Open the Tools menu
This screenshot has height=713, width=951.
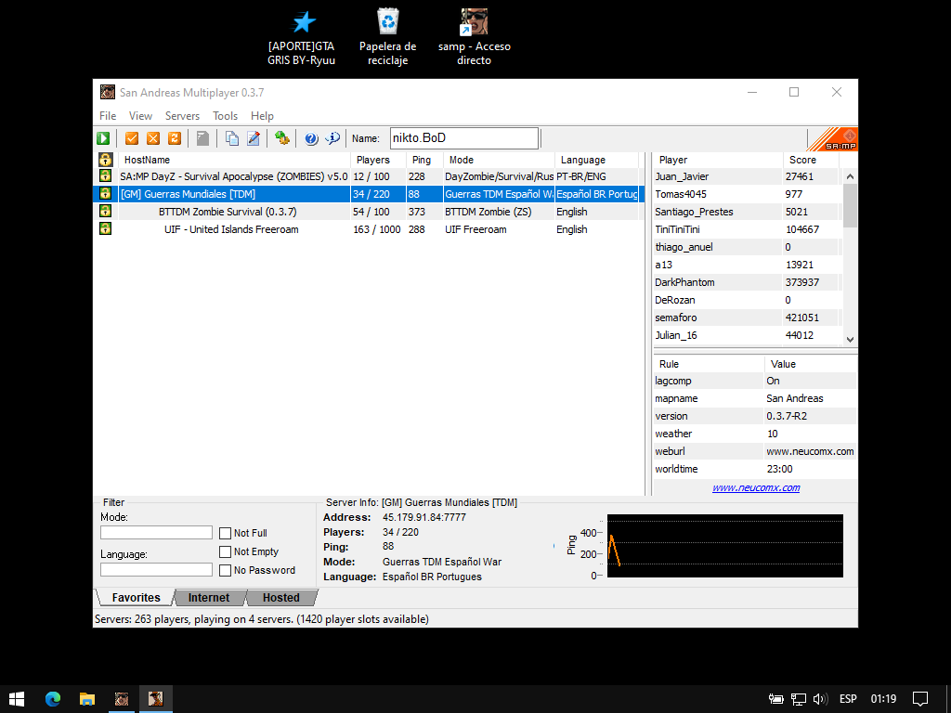[225, 116]
